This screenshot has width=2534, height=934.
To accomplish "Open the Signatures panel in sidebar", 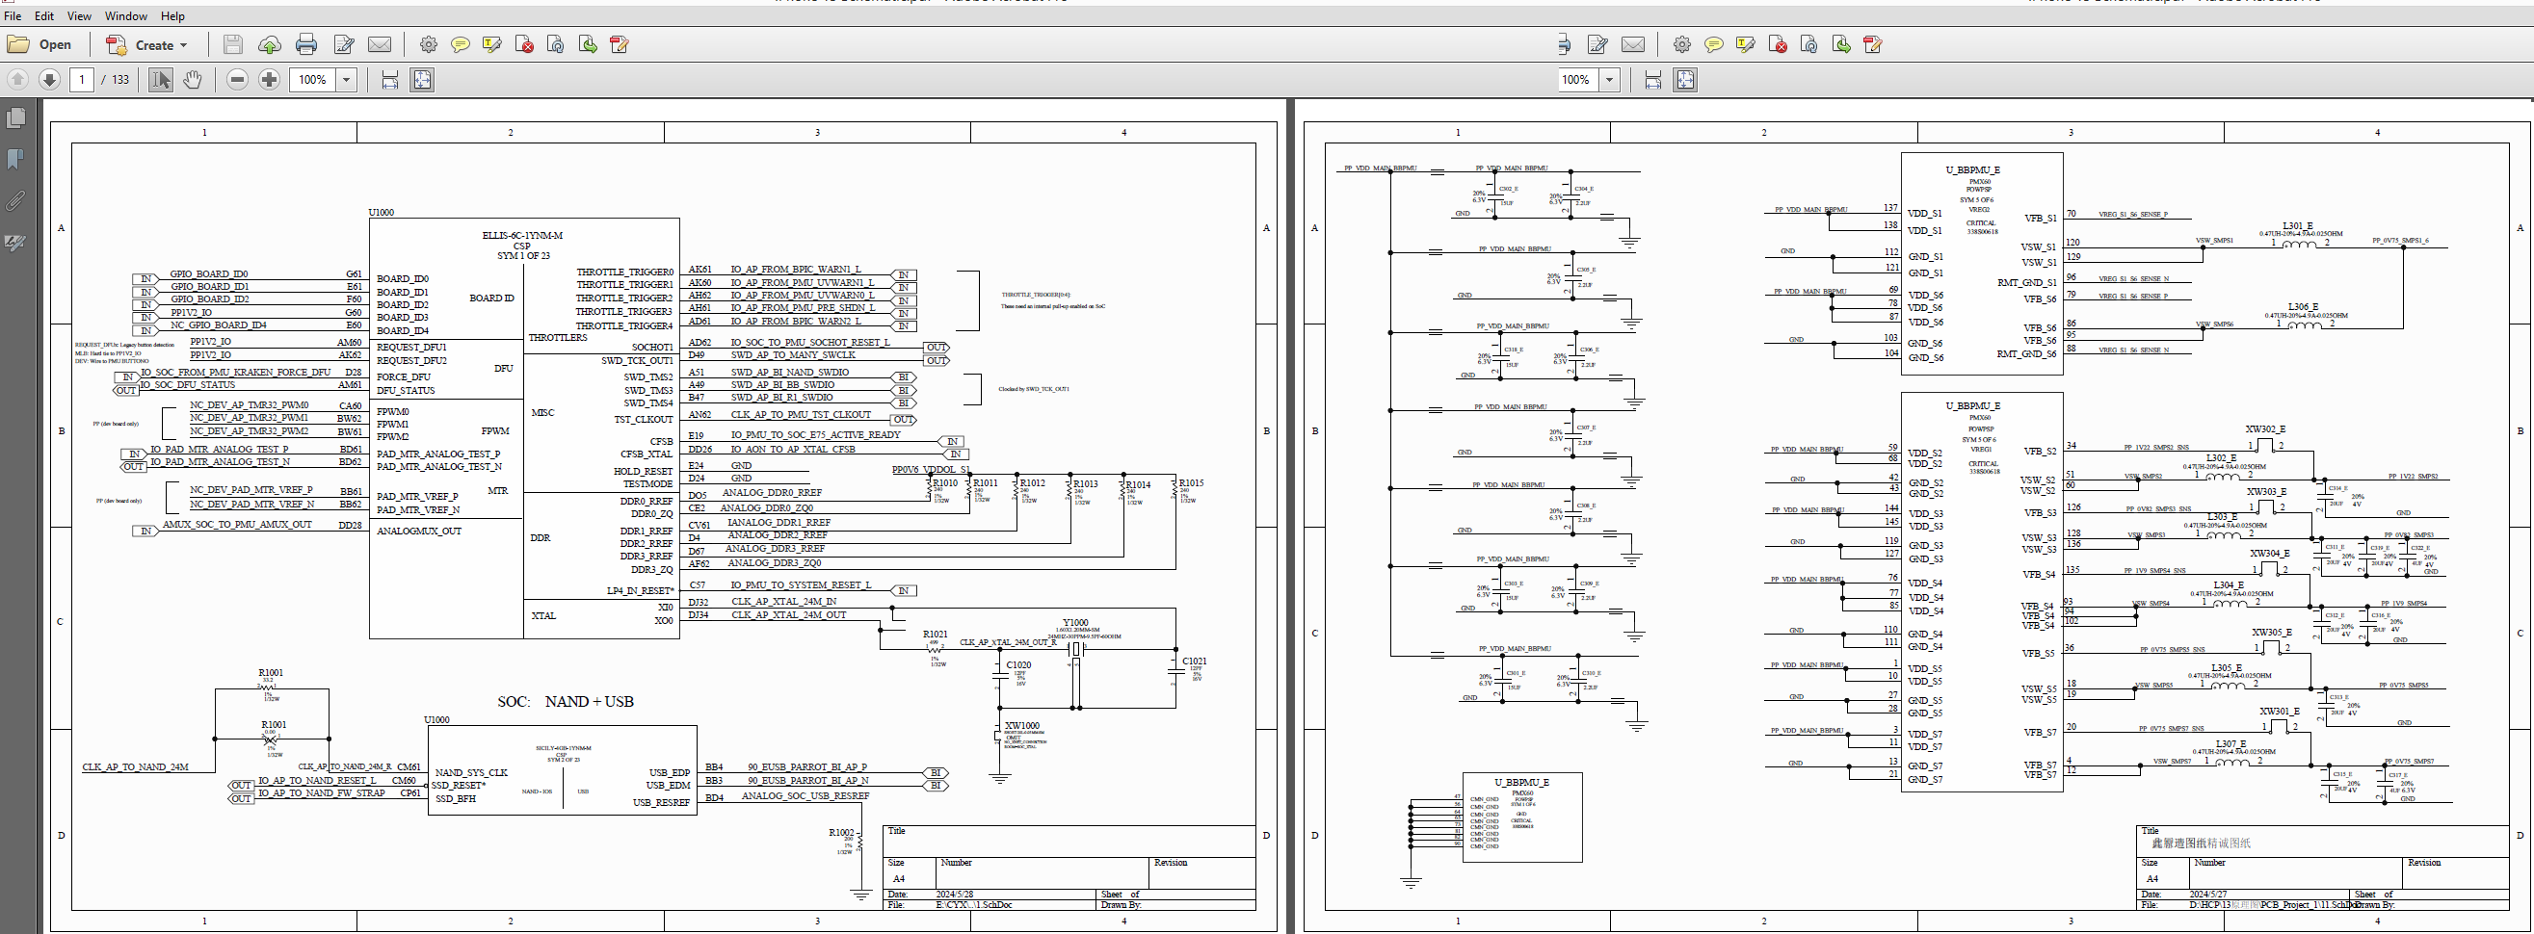I will [15, 243].
